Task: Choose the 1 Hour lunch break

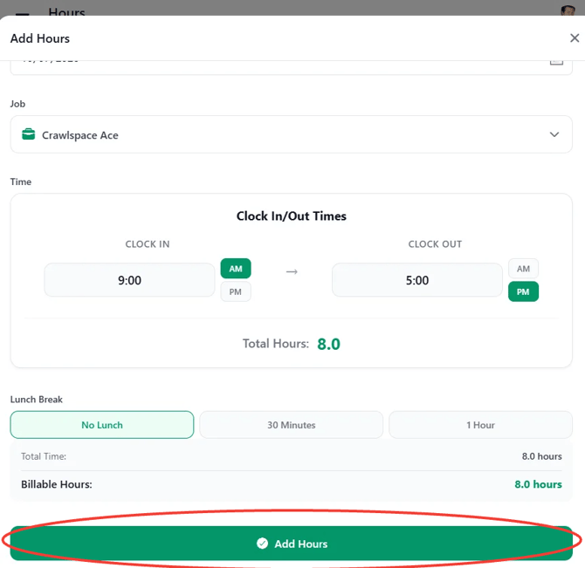Action: point(480,425)
